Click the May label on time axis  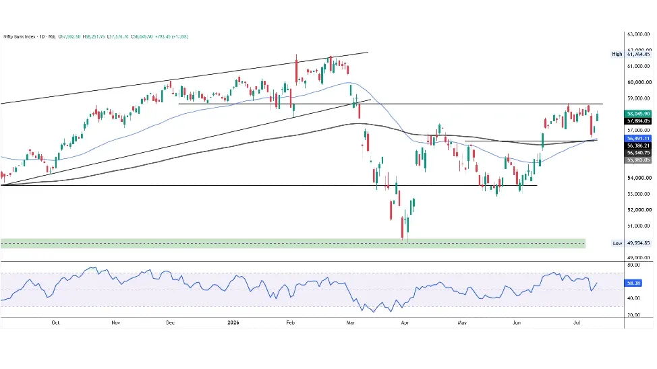click(462, 323)
